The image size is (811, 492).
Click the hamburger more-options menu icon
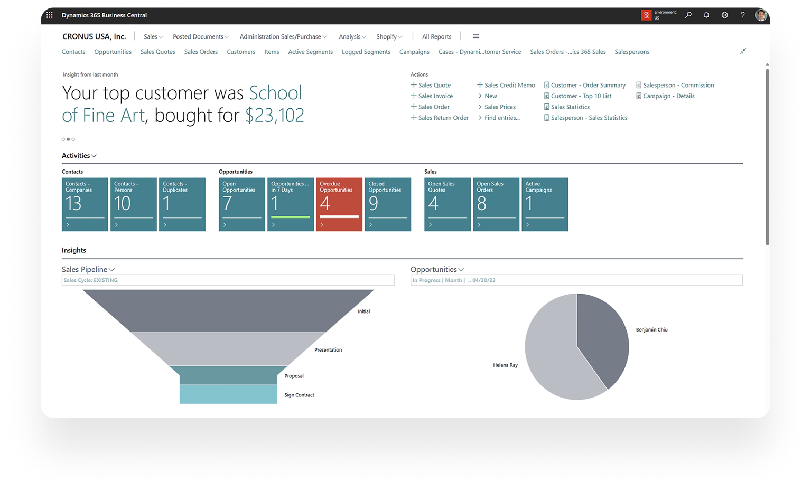(x=476, y=36)
